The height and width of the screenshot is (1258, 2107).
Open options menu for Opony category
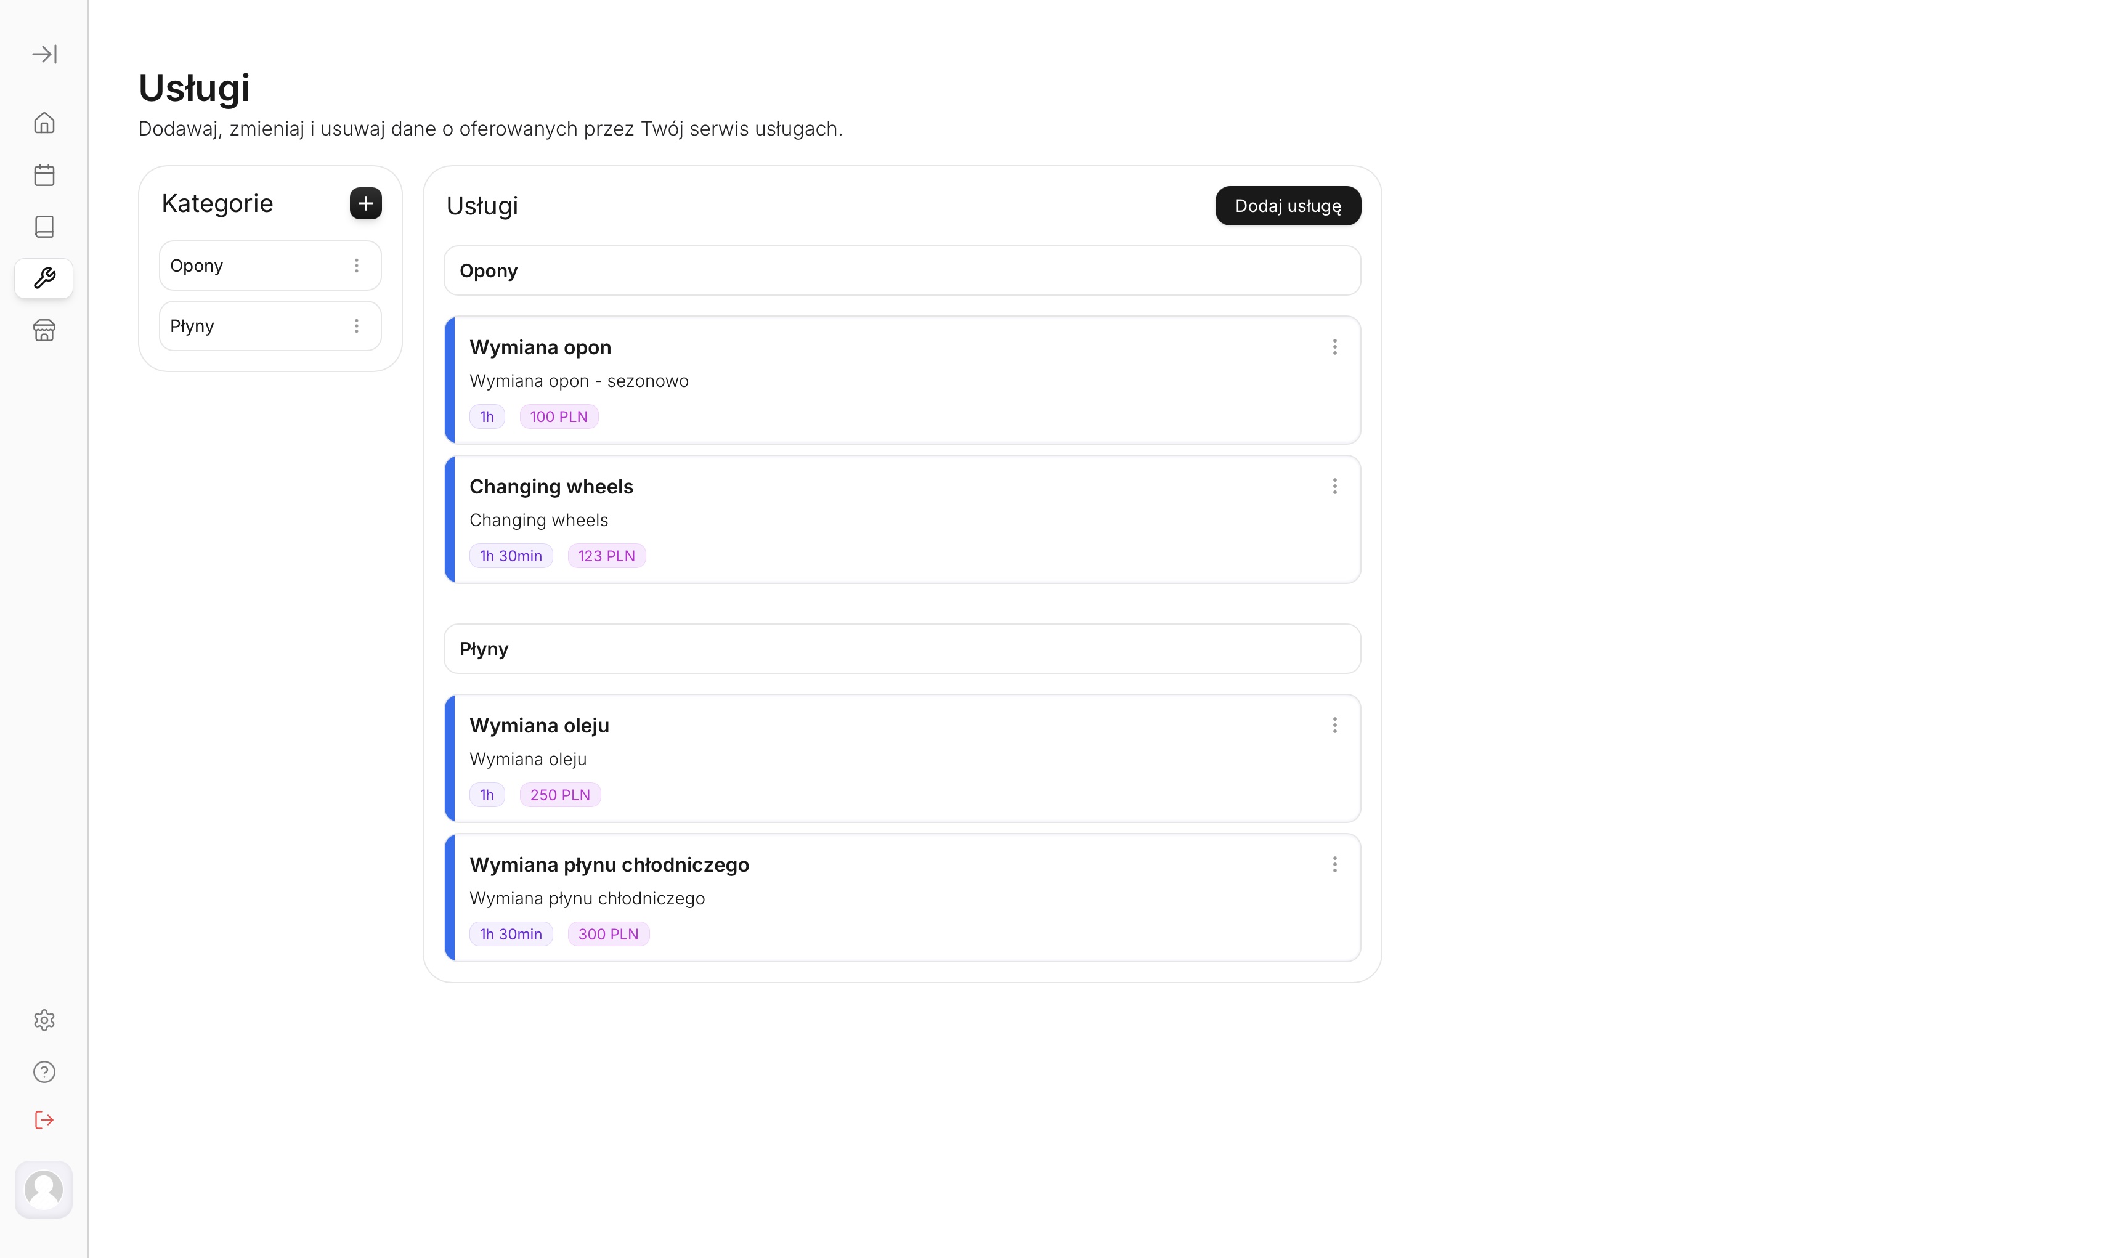point(357,266)
